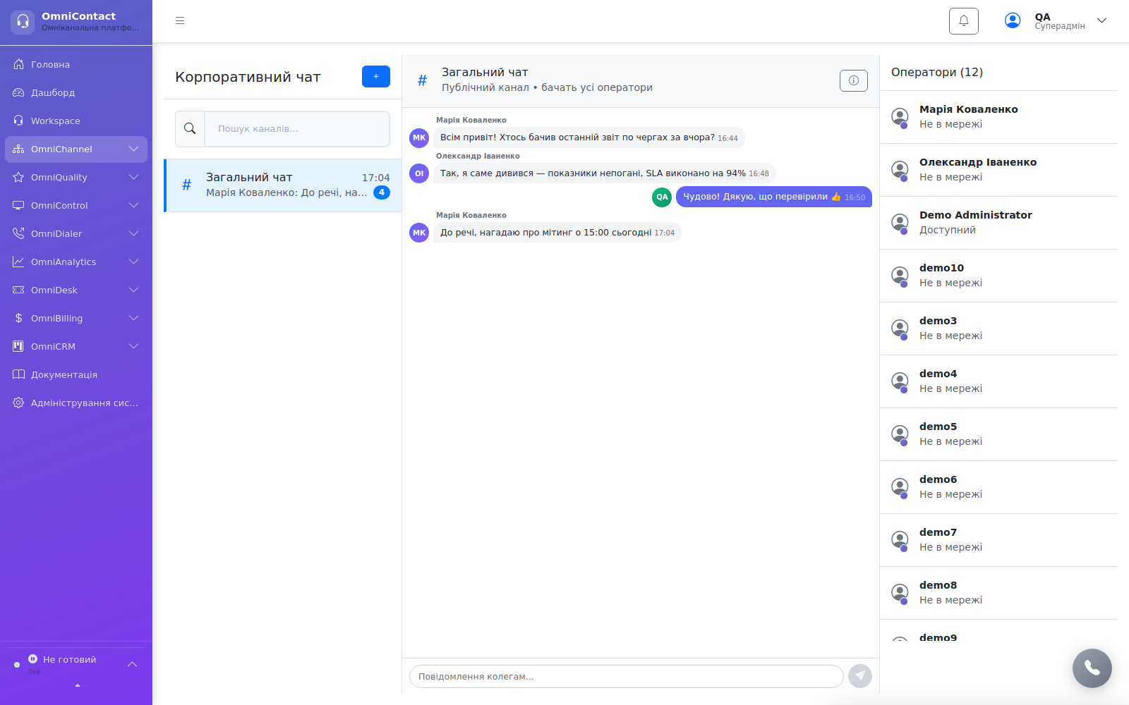Expand OmniDialer menu section
The height and width of the screenshot is (705, 1129).
pos(76,233)
